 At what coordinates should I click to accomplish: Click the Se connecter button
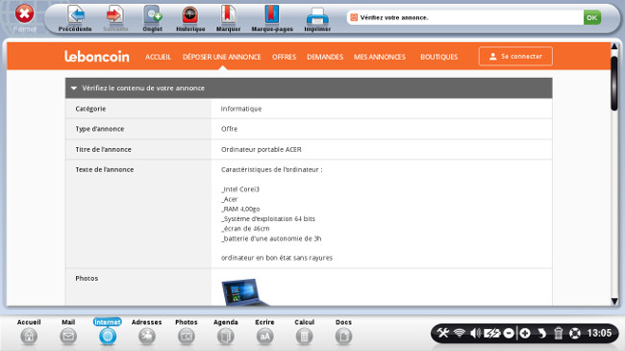point(515,56)
